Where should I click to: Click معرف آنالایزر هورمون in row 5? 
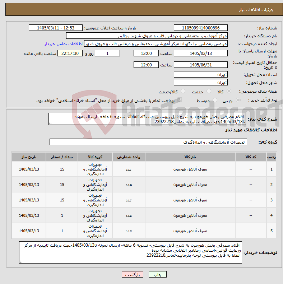point(190,231)
